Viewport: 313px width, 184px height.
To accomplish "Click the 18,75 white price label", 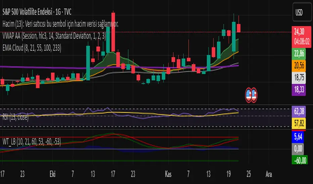I will tap(299, 78).
